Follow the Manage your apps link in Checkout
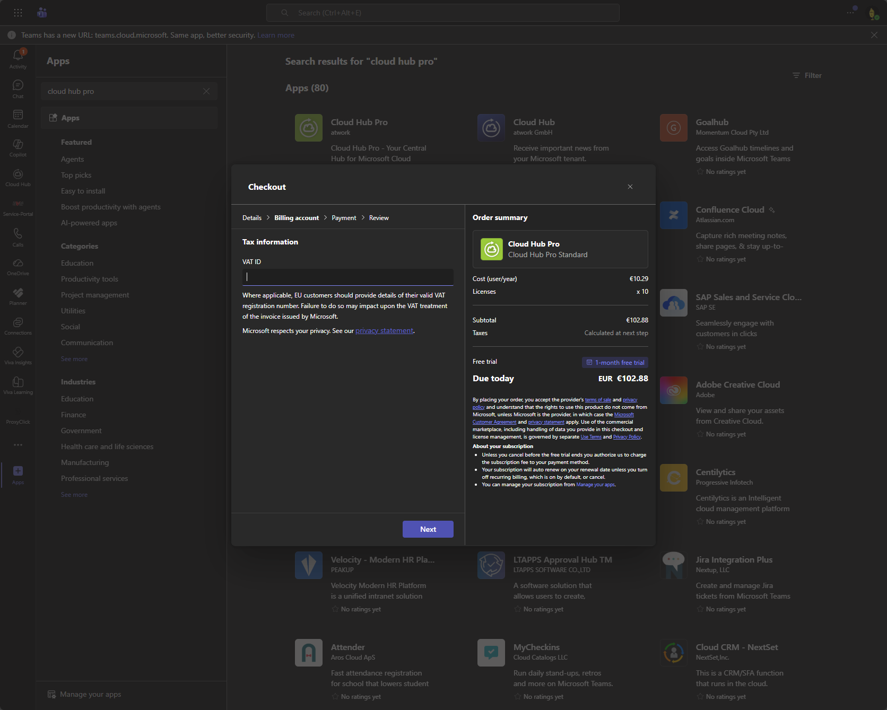Viewport: 887px width, 710px height. 595,485
